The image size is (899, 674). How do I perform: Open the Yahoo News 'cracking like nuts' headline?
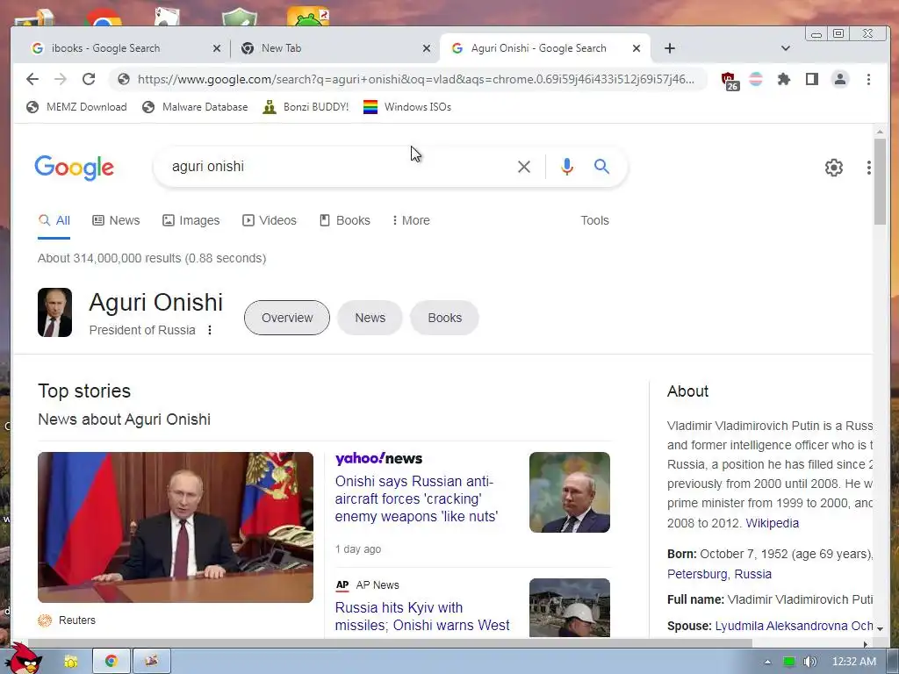tap(416, 498)
